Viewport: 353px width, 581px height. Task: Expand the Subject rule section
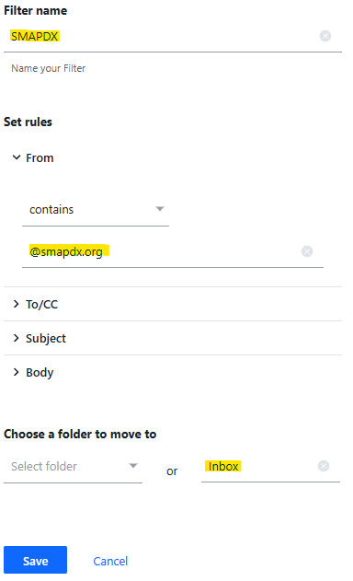point(173,338)
